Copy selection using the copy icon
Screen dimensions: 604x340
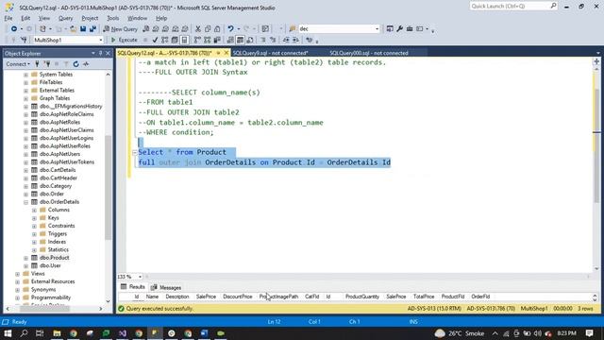coord(208,29)
